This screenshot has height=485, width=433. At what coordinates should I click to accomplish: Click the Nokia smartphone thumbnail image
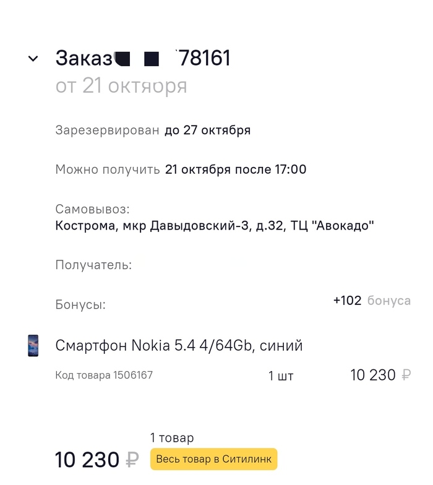(x=33, y=345)
